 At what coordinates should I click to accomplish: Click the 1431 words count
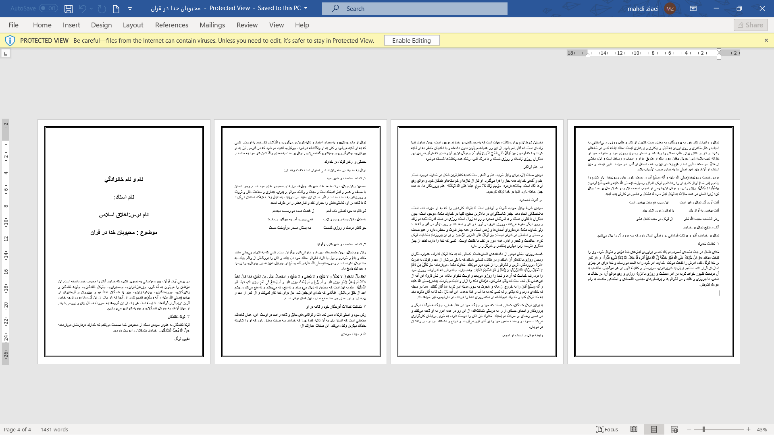point(54,429)
